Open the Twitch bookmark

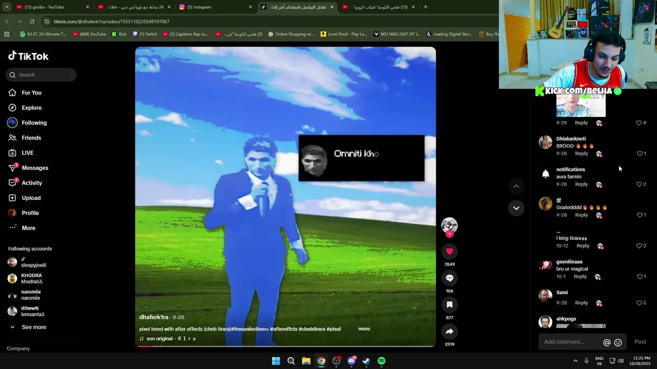point(145,34)
